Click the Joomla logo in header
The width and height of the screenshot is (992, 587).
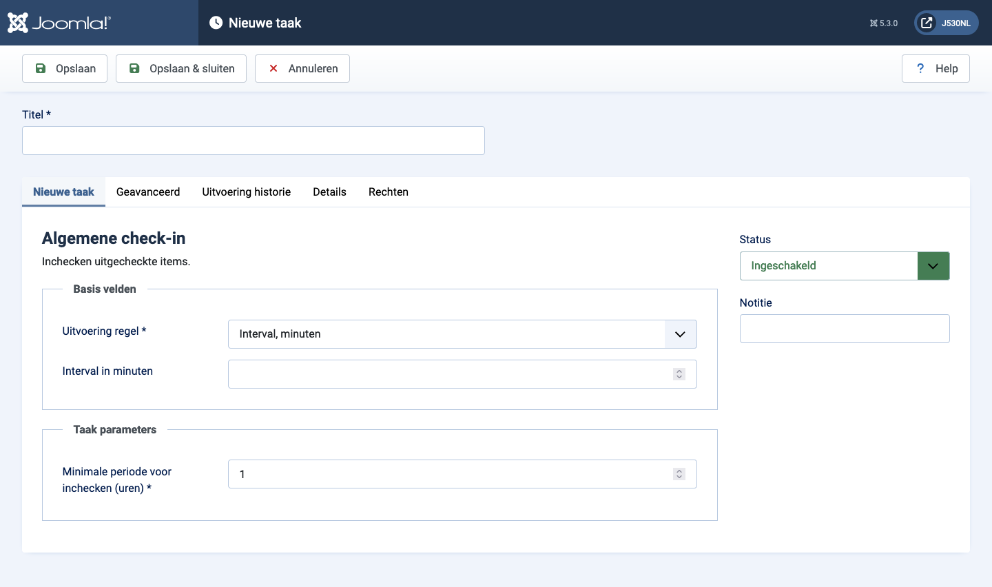pos(59,23)
